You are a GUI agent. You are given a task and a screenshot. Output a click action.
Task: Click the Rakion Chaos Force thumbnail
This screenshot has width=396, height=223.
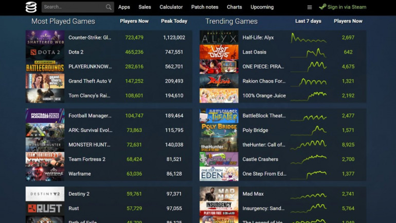click(x=219, y=81)
